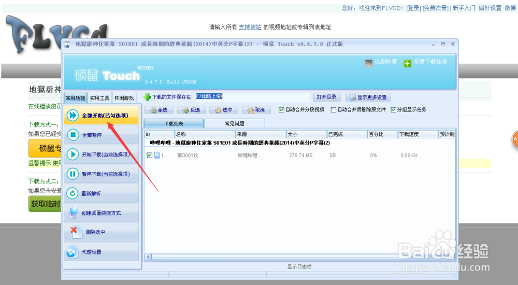
Task: Click the refresh icon on 重新解析
Action: click(x=73, y=193)
